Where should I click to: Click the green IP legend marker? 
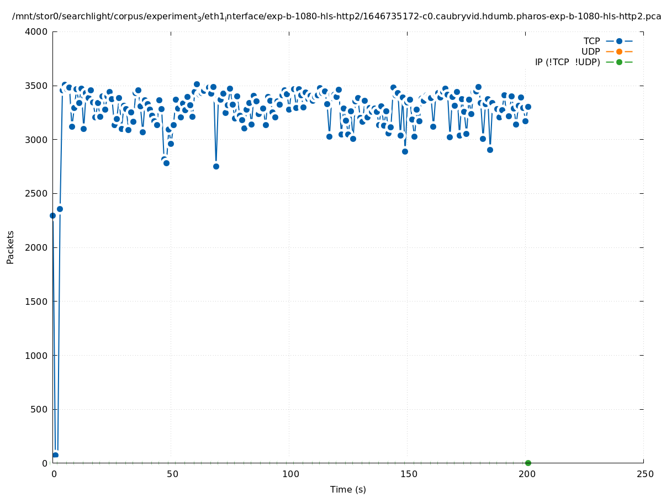[x=619, y=62]
